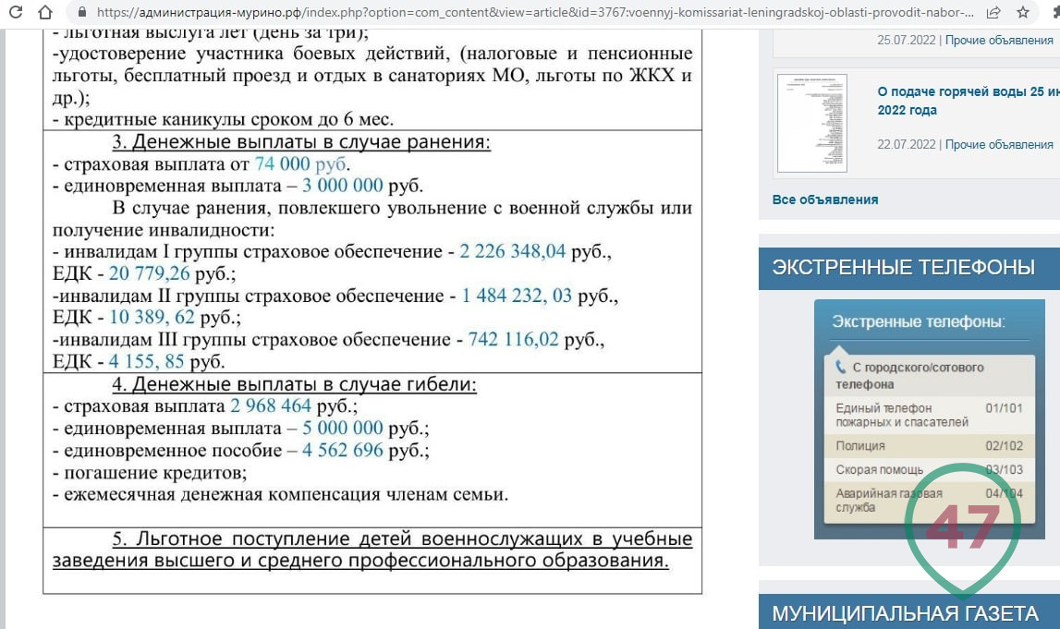Click the green 47 watermark logo
The width and height of the screenshot is (1060, 629).
(x=962, y=527)
